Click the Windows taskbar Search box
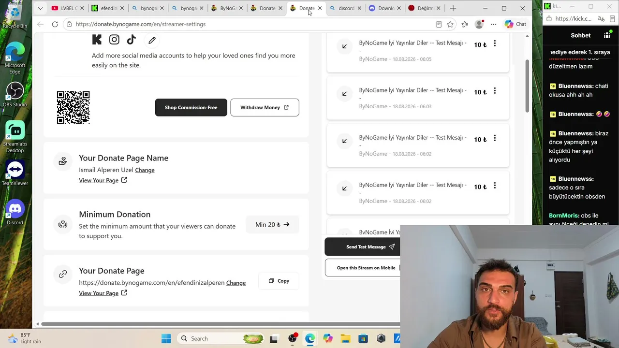The image size is (619, 348). (x=220, y=339)
